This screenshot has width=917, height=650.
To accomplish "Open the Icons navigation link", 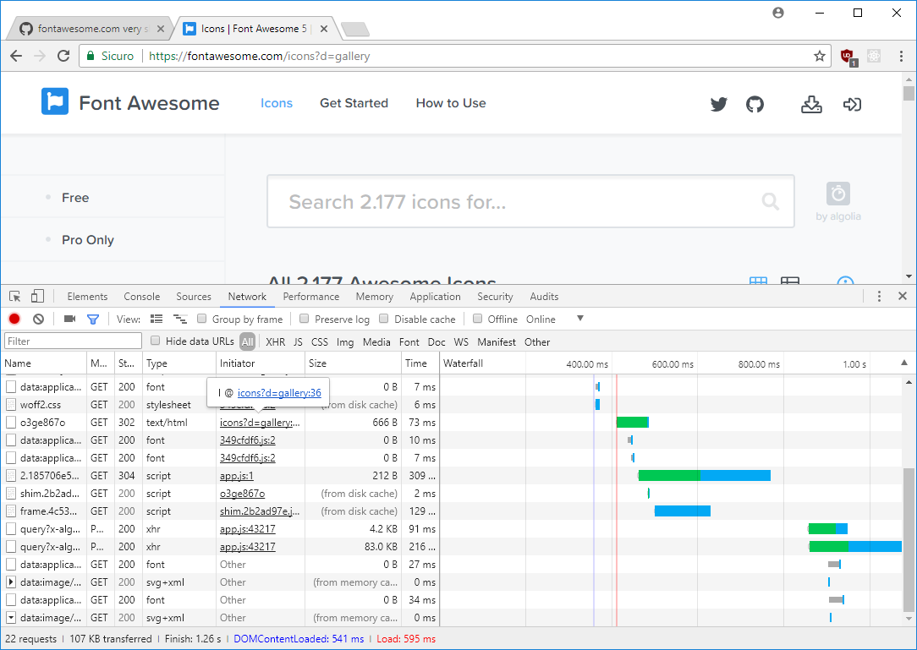I will coord(277,103).
